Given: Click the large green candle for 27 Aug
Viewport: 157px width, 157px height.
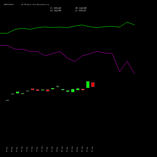Looking at the screenshot, I should (x=88, y=84).
